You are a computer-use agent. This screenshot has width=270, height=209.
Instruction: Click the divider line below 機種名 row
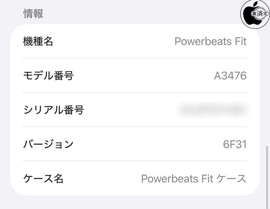coord(135,58)
